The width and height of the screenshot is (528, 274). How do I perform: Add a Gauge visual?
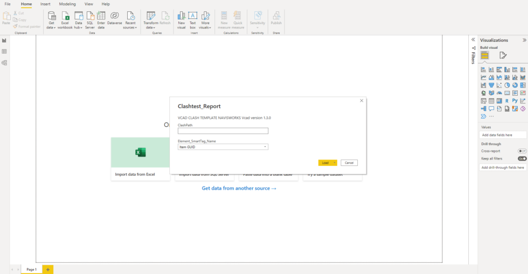pyautogui.click(x=499, y=93)
